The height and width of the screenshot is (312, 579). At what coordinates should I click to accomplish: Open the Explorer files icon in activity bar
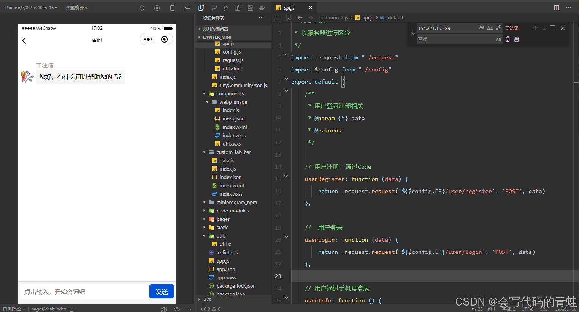201,7
